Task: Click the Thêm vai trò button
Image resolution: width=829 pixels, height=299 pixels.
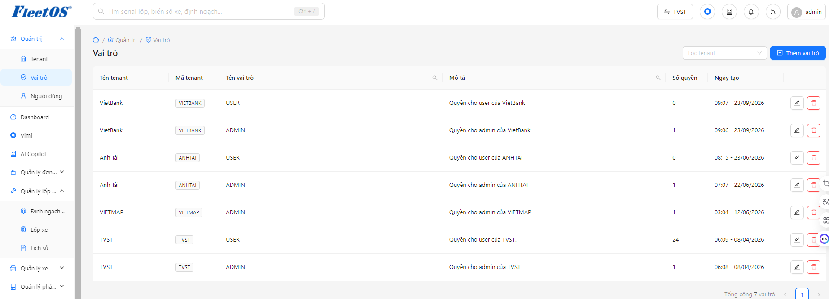Action: [798, 53]
